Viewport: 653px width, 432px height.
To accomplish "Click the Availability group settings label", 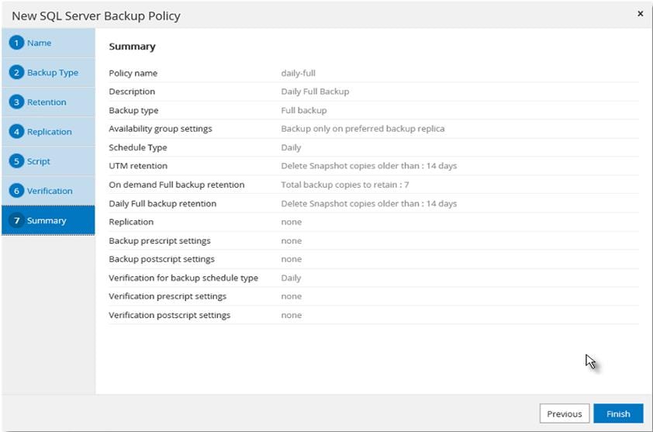I will (161, 129).
